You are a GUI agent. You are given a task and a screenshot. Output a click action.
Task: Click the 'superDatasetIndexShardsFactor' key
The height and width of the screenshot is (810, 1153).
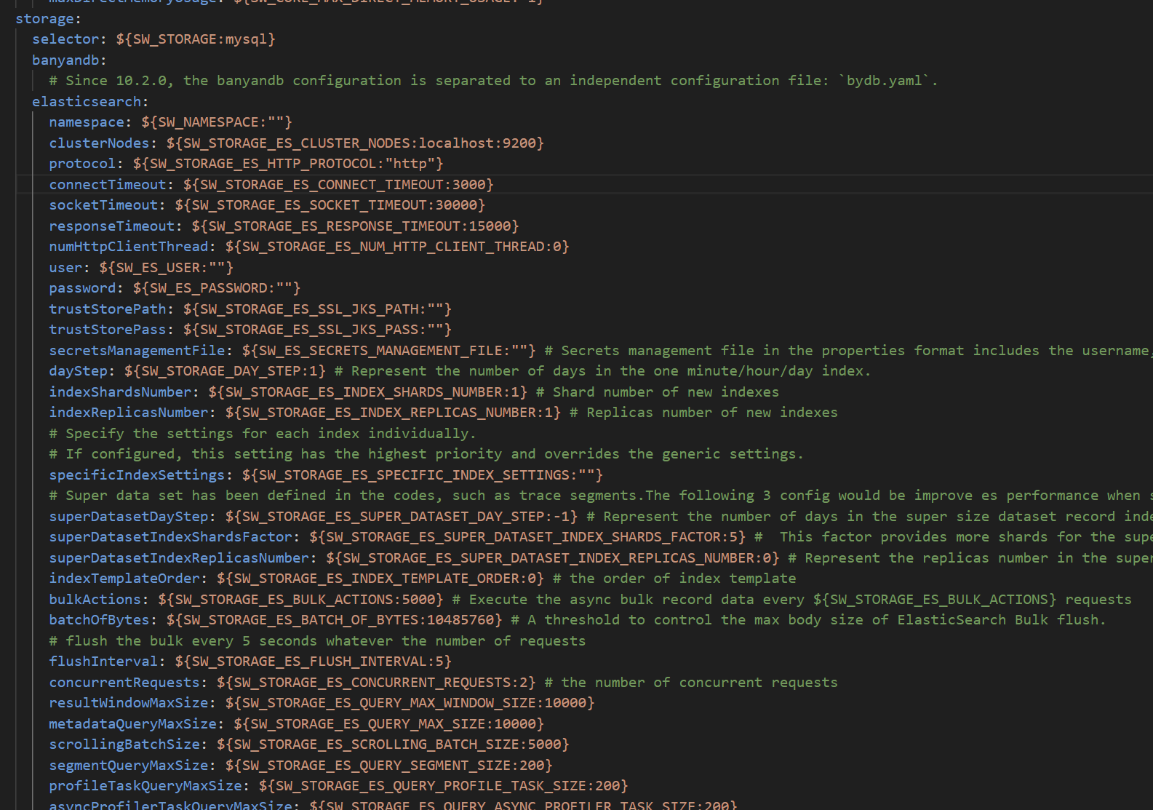pos(170,537)
